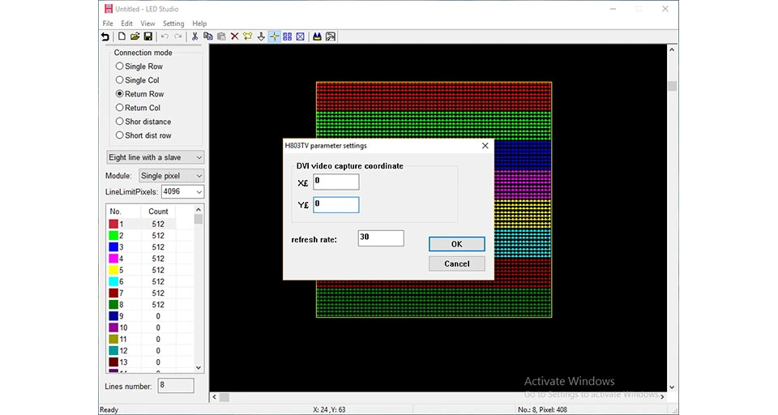Confirm the H803TV dialog with OK

pyautogui.click(x=456, y=244)
